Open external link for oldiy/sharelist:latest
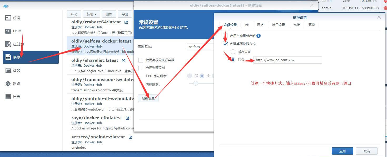Screen dimensions: 387x157 (123, 60)
